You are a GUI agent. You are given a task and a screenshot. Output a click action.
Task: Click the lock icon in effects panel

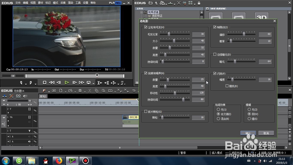(199, 3)
